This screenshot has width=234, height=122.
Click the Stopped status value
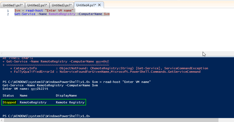click(9, 102)
